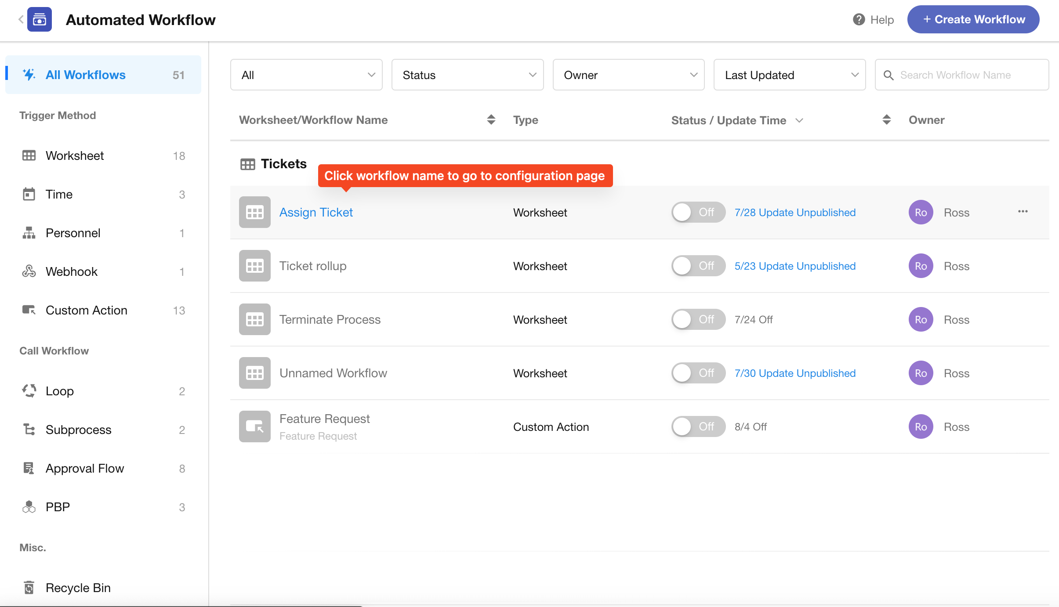This screenshot has height=607, width=1059.
Task: Turn on the Feature Request workflow
Action: coord(697,426)
